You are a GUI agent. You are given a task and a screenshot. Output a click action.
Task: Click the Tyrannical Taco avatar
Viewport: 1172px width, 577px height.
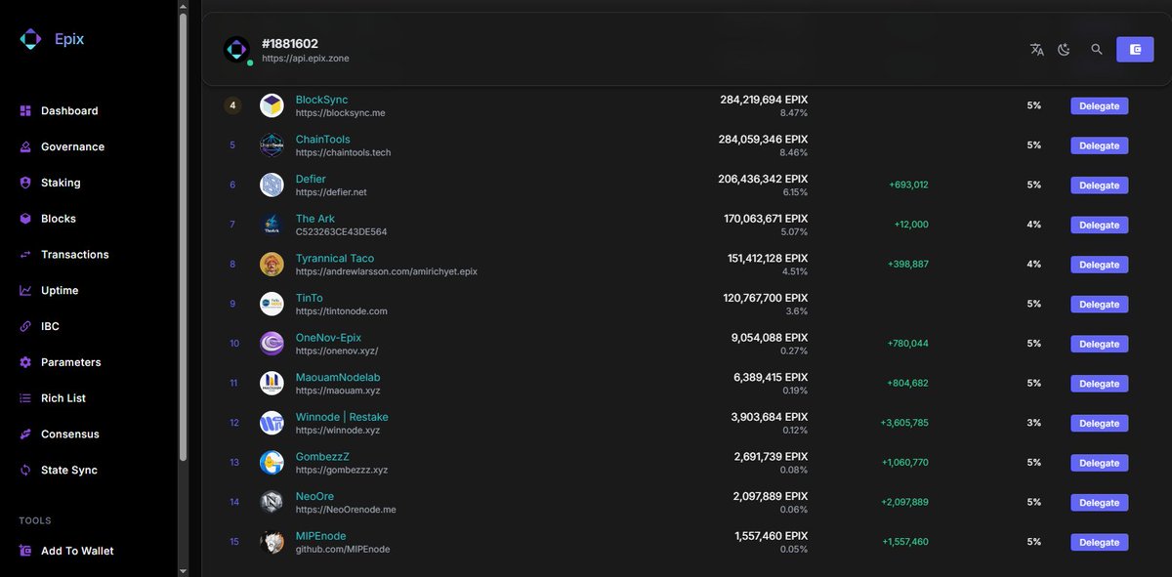point(272,265)
